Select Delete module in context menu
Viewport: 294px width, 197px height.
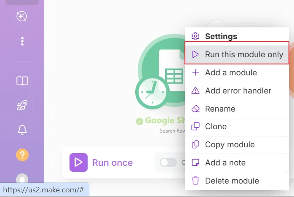(x=232, y=181)
